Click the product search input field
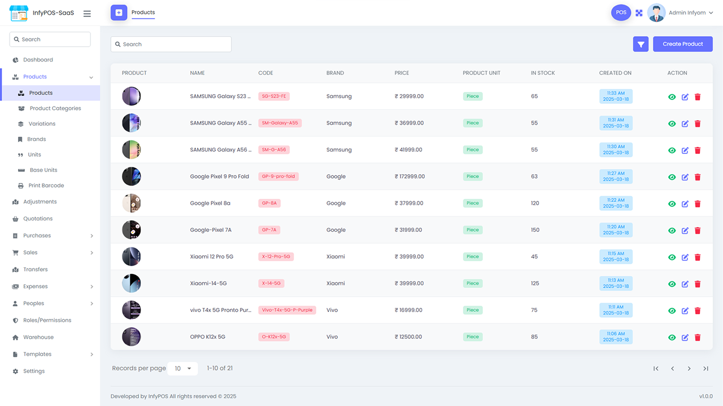723x406 pixels. 171,43
